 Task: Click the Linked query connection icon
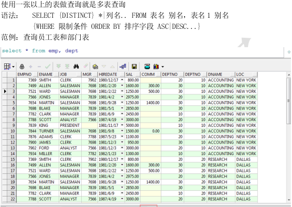[123, 66]
